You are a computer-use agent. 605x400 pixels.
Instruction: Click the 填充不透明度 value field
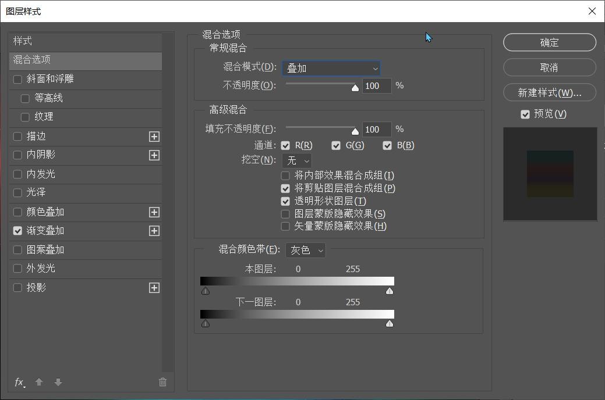tap(376, 129)
